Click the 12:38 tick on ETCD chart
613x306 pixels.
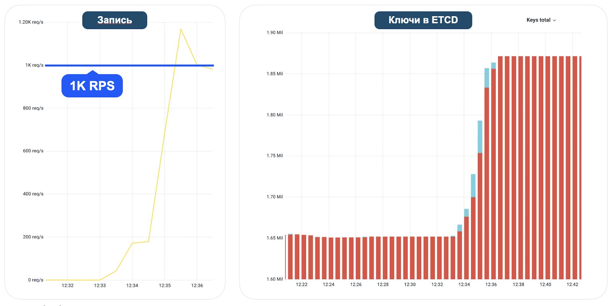518,285
